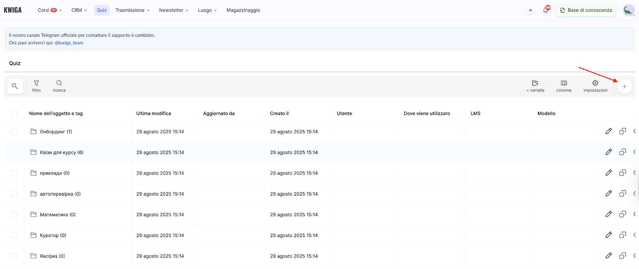Viewport: 639px width, 269px height.
Task: Expand the CRM dropdown menu
Action: click(x=79, y=10)
